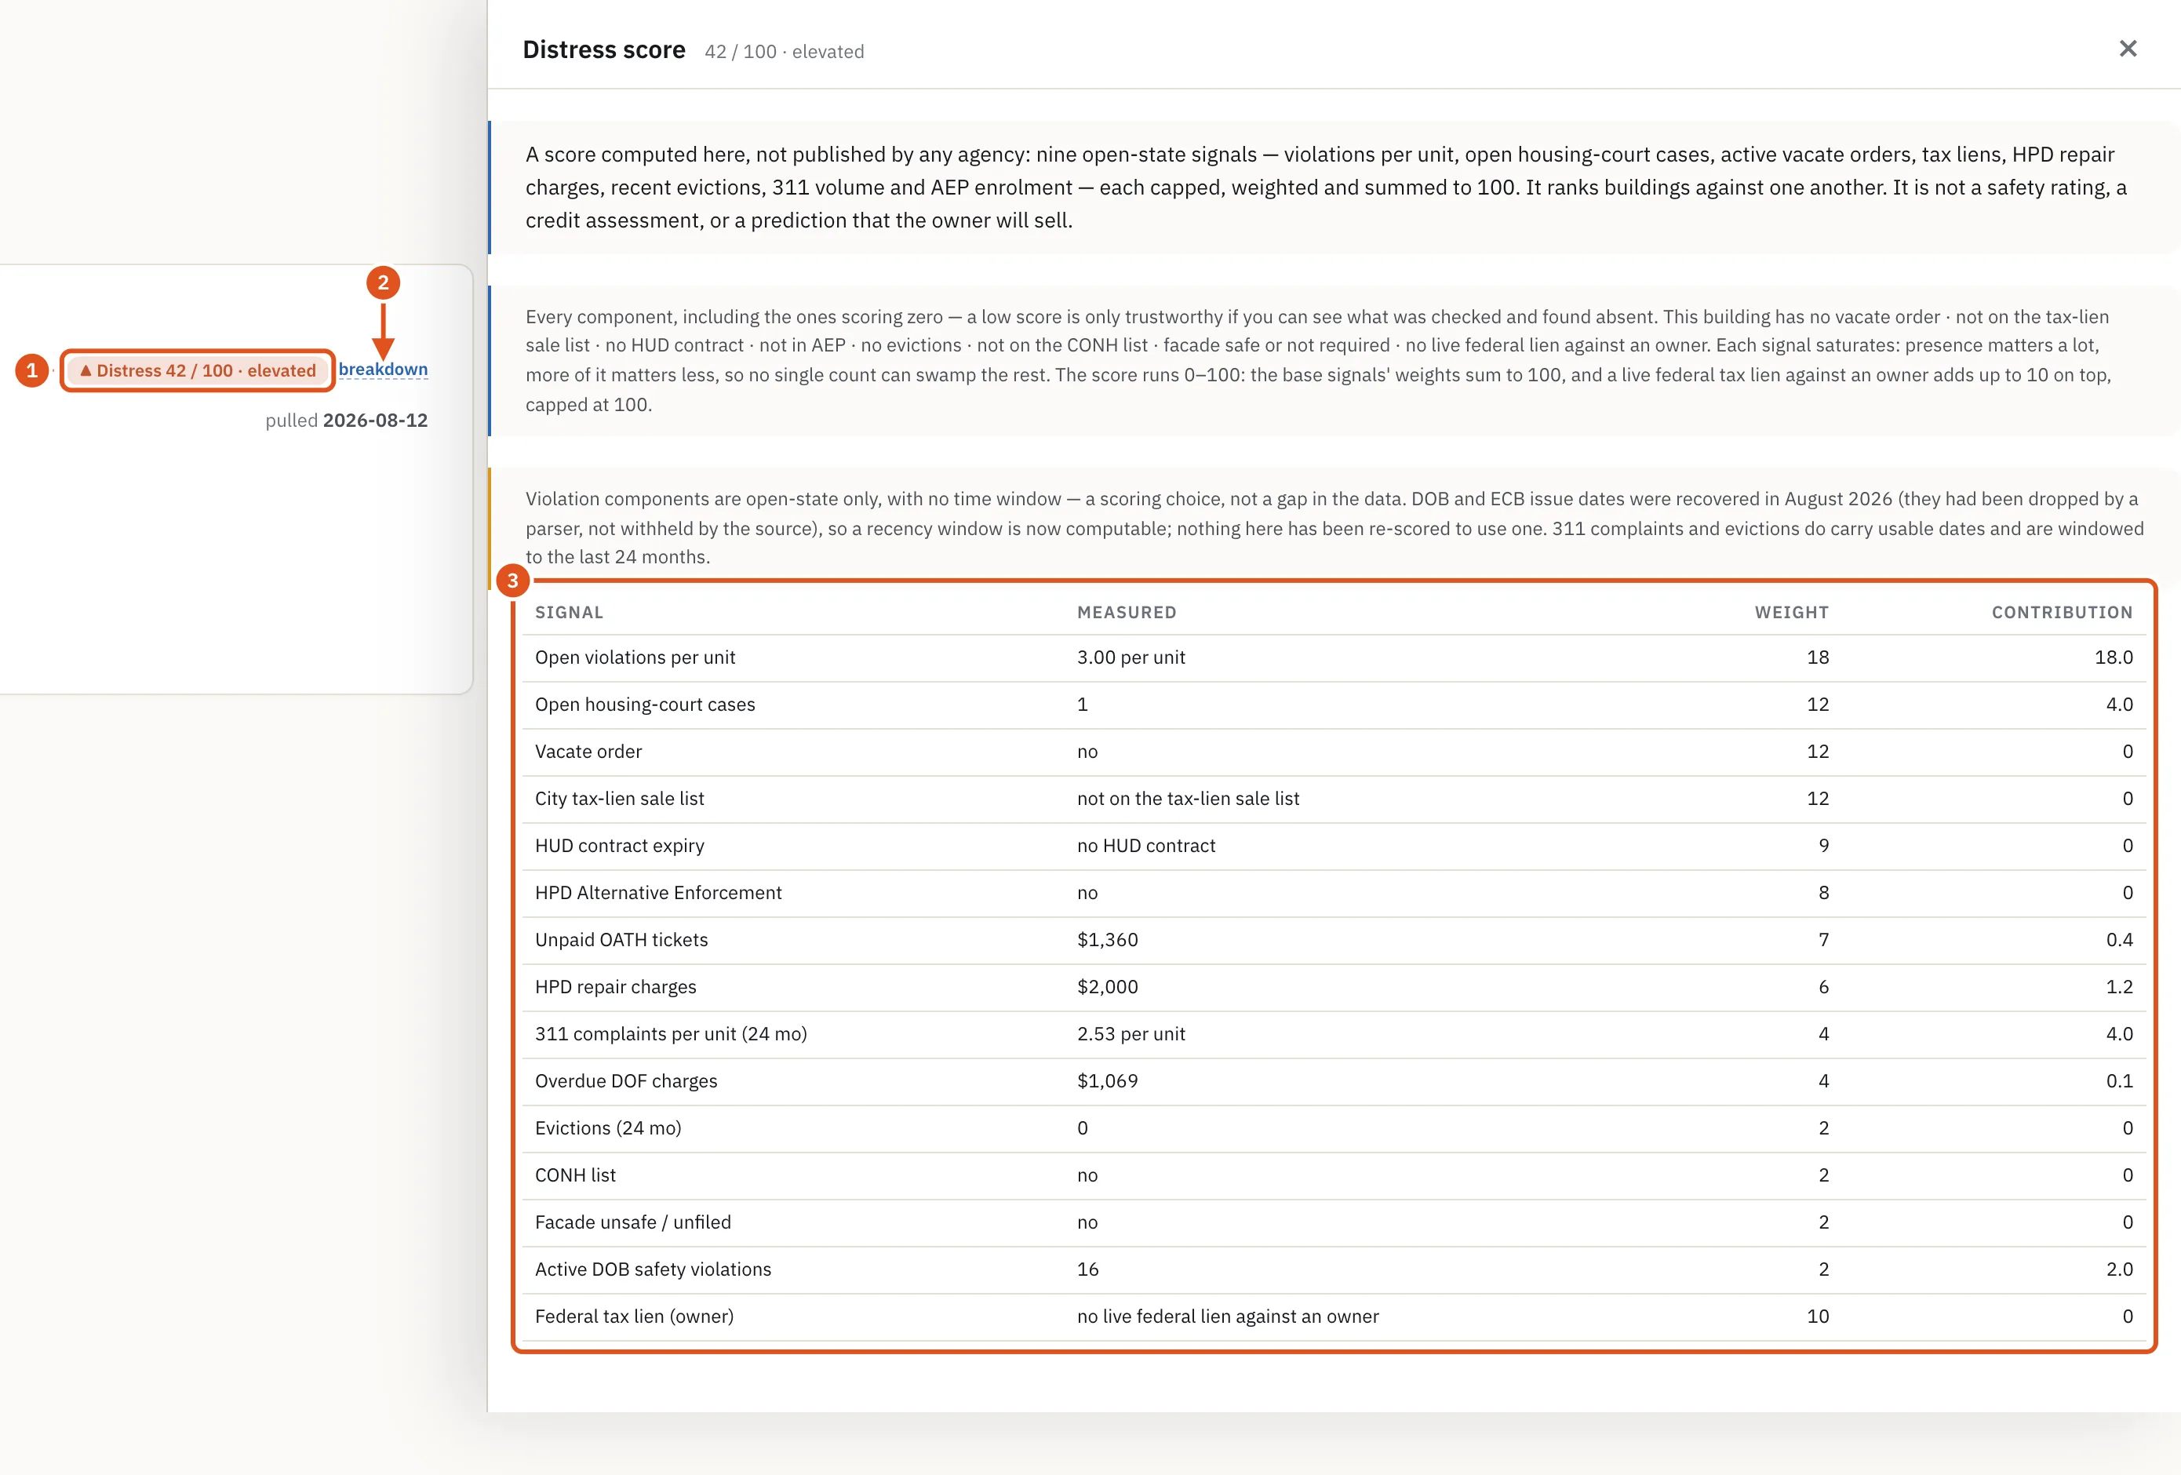This screenshot has height=1475, width=2181.
Task: Click the '16' active DOB violations value
Action: (1087, 1269)
